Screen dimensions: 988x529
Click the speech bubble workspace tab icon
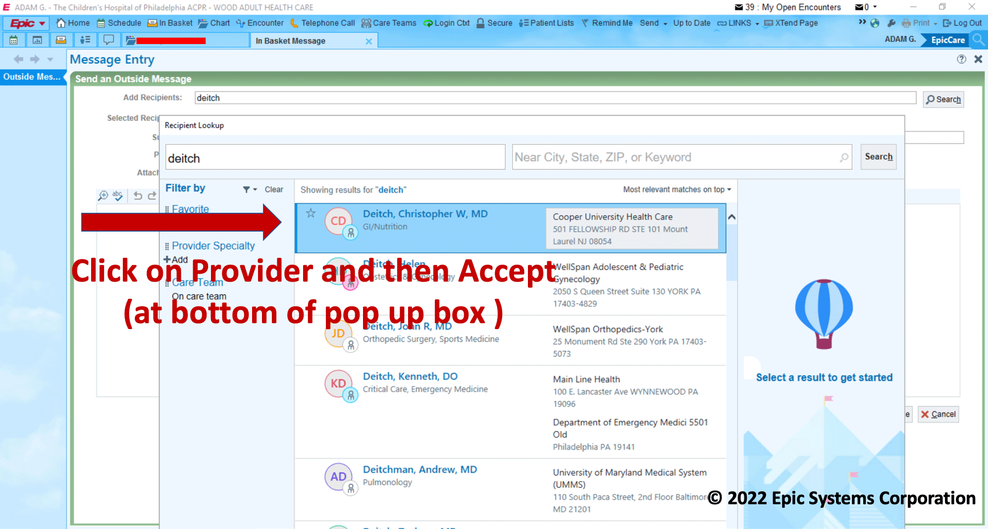pyautogui.click(x=108, y=40)
